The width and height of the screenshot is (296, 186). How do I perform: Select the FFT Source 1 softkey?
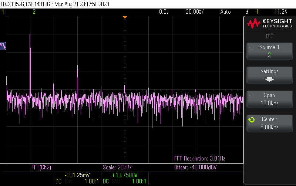tap(270, 51)
